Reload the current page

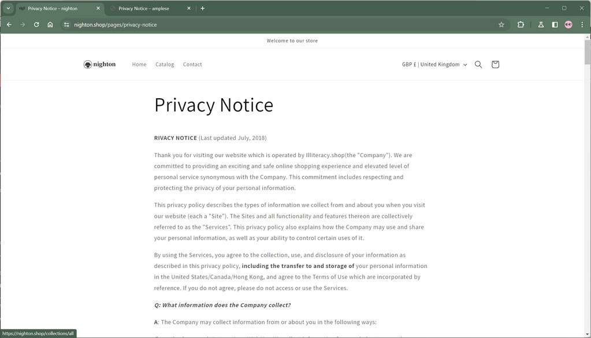click(x=36, y=25)
